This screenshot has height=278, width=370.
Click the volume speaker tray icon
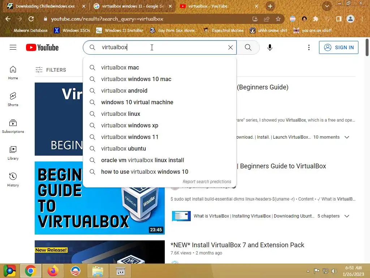pyautogui.click(x=334, y=271)
